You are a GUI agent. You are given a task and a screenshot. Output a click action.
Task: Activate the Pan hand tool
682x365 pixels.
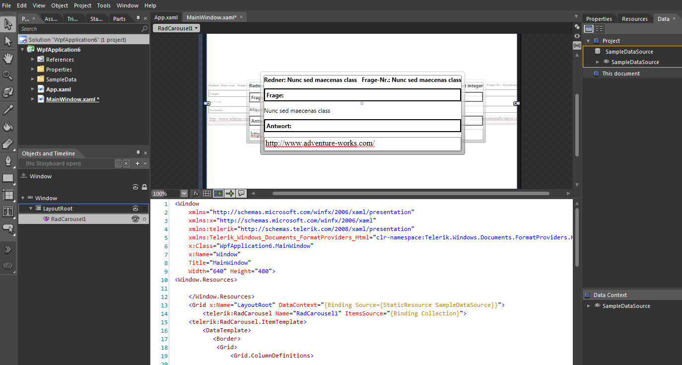coord(8,58)
